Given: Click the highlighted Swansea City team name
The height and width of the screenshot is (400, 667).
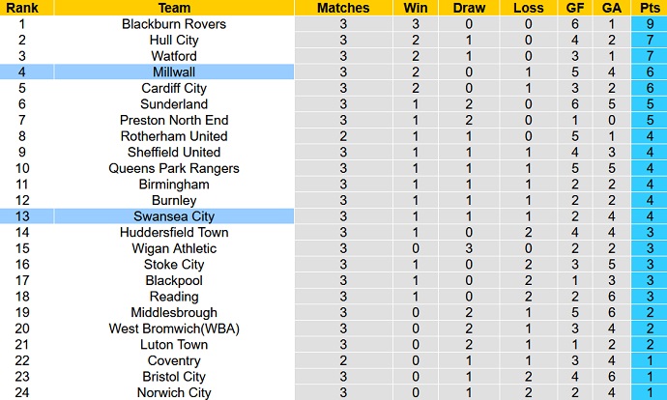Looking at the screenshot, I should pyautogui.click(x=175, y=216).
